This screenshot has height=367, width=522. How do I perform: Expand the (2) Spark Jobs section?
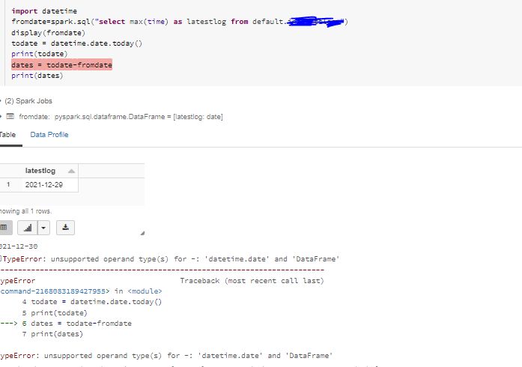(27, 101)
